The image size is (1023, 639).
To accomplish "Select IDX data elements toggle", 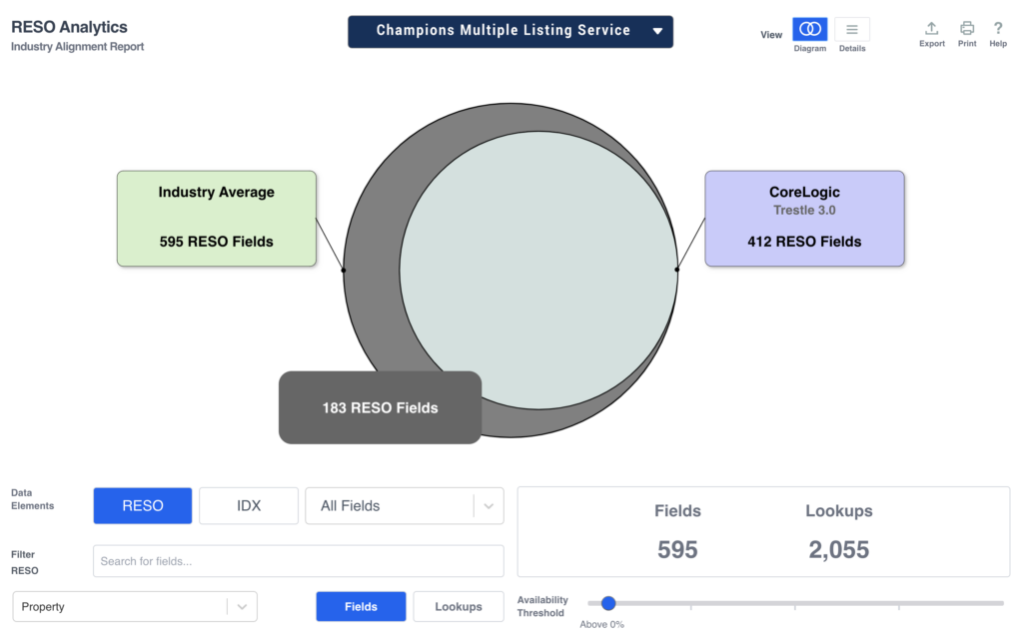I will (249, 505).
